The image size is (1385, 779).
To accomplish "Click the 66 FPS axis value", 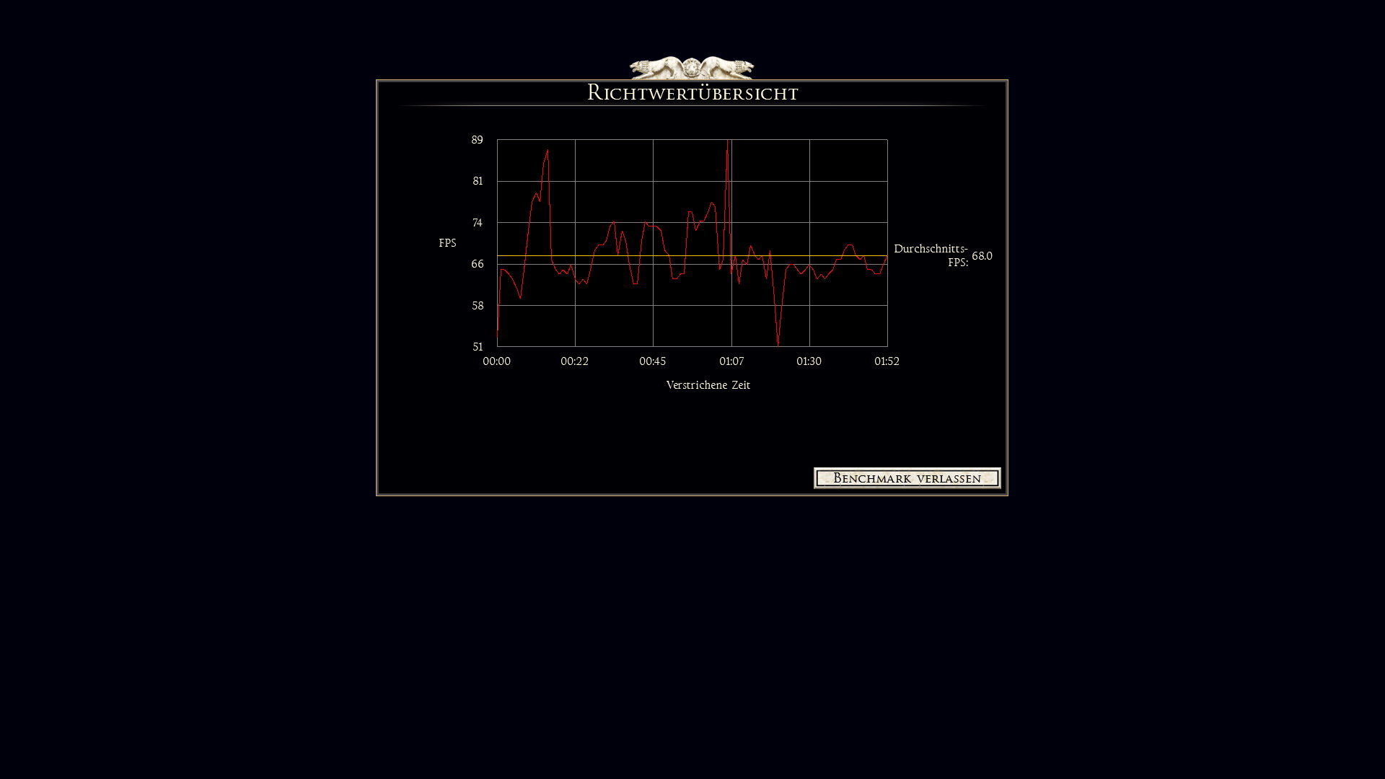I will point(477,264).
